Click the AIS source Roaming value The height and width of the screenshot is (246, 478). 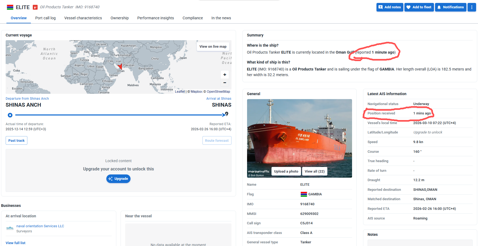point(420,218)
